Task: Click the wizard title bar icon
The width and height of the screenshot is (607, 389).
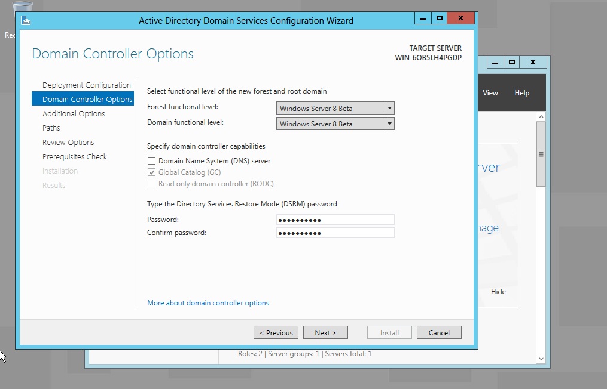Action: (x=26, y=20)
